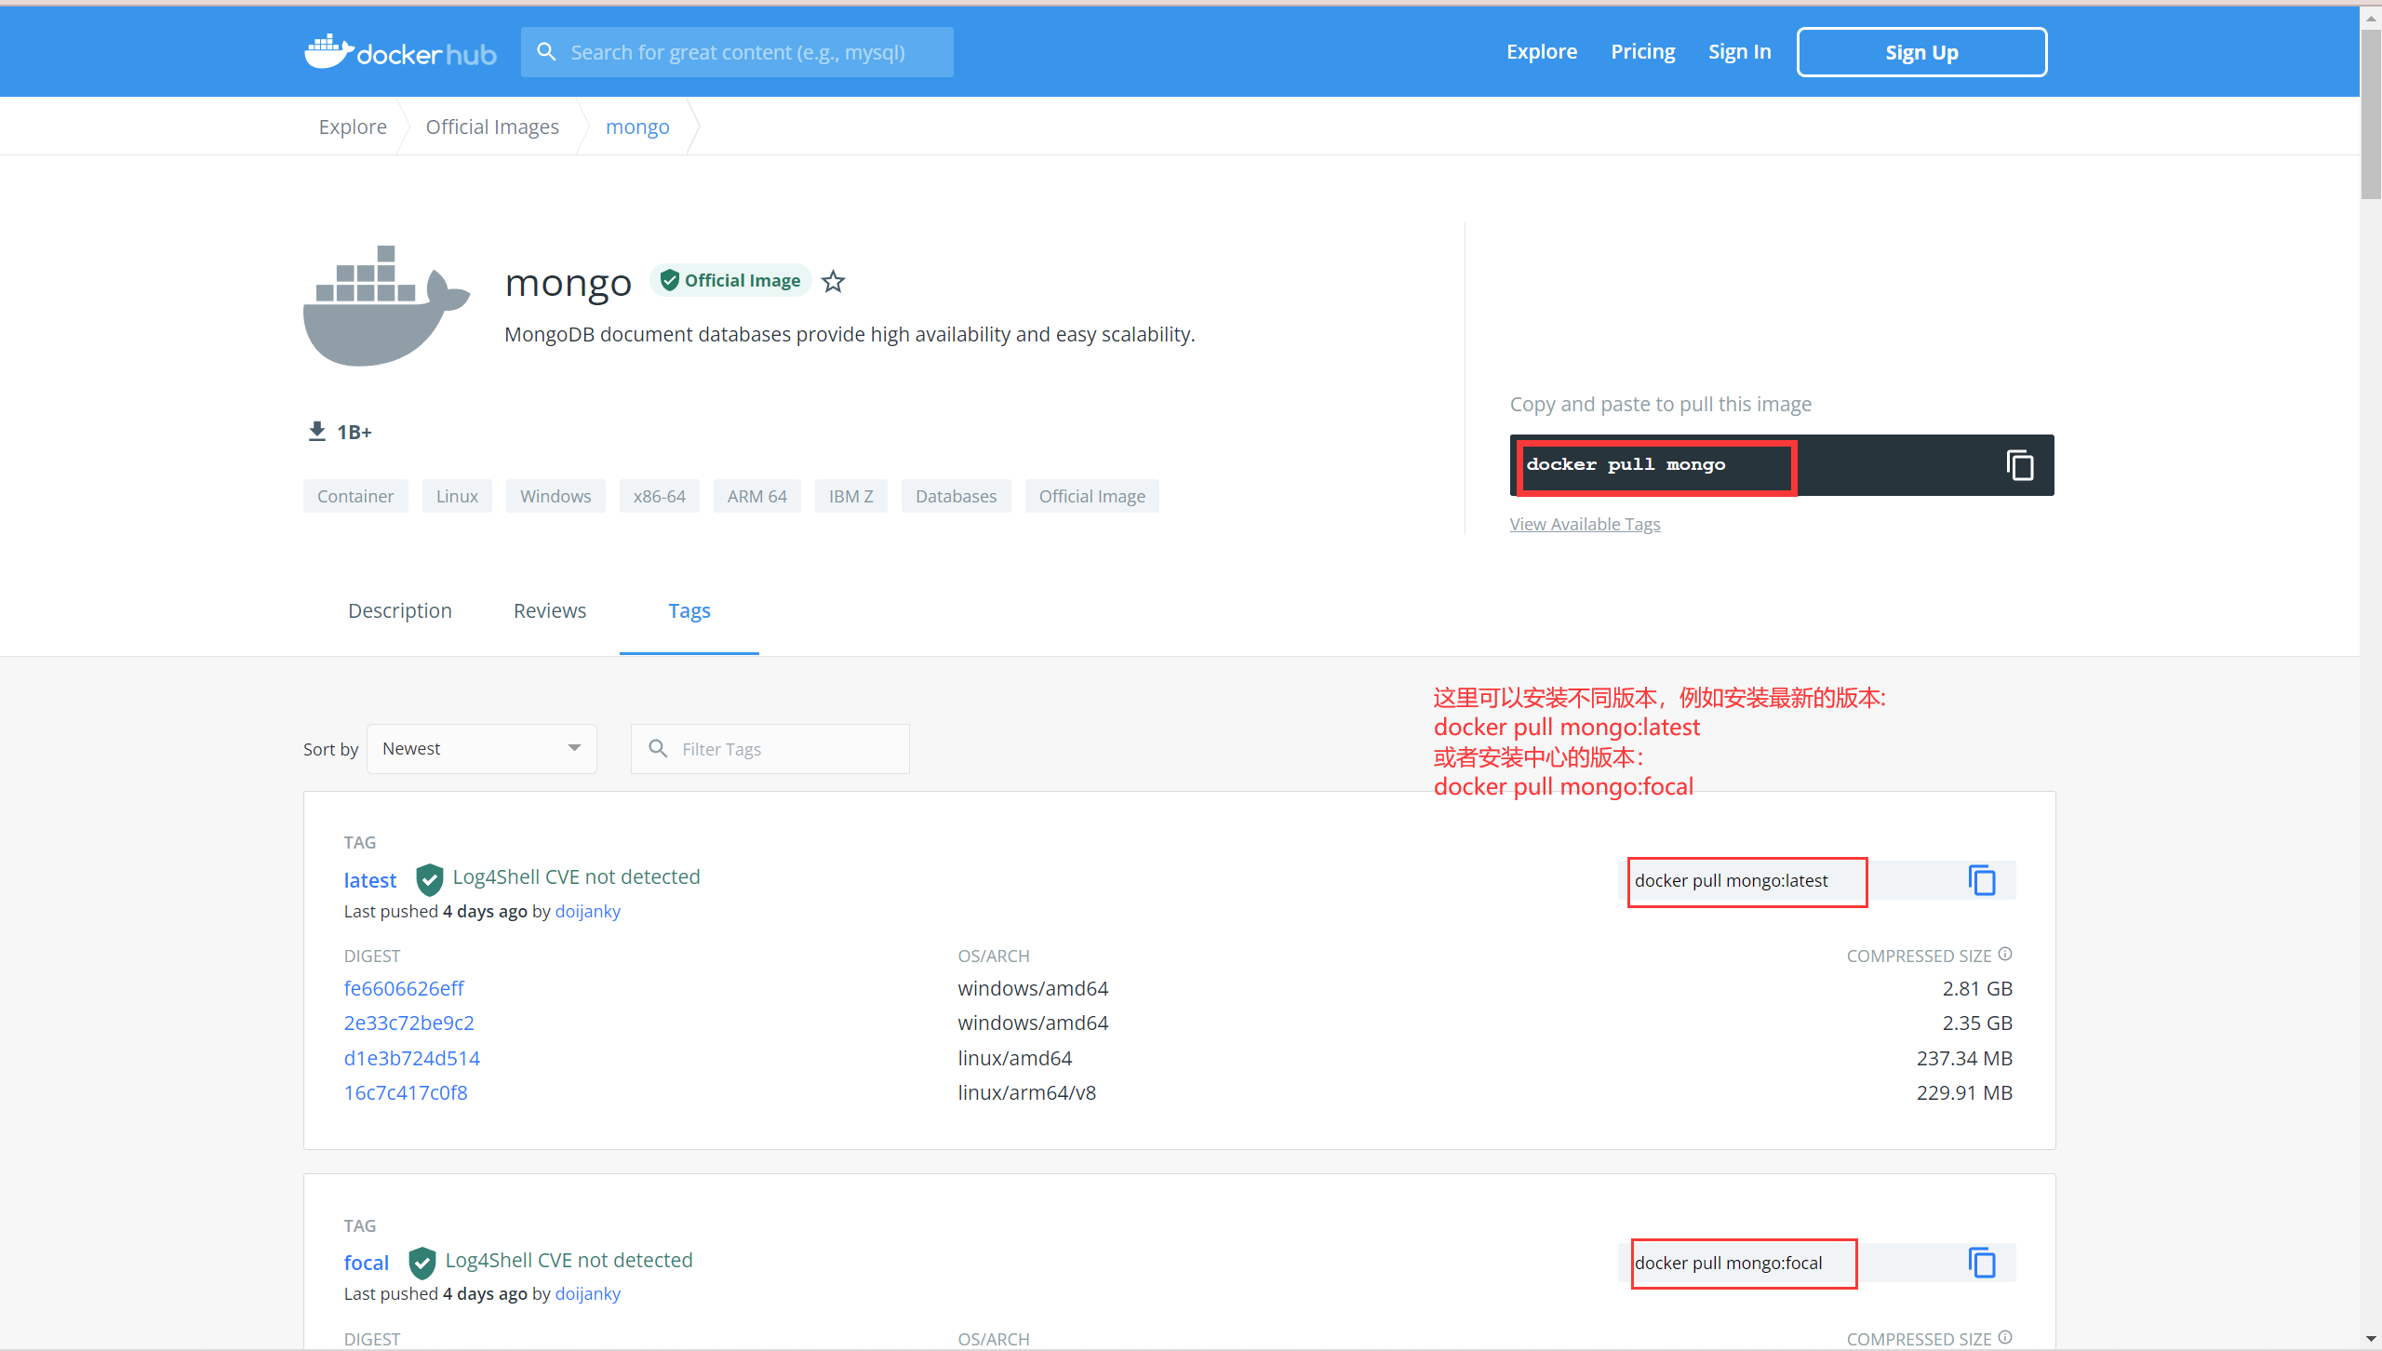Viewport: 2382px width, 1351px height.
Task: Click the Explore breadcrumb
Action: pos(353,127)
